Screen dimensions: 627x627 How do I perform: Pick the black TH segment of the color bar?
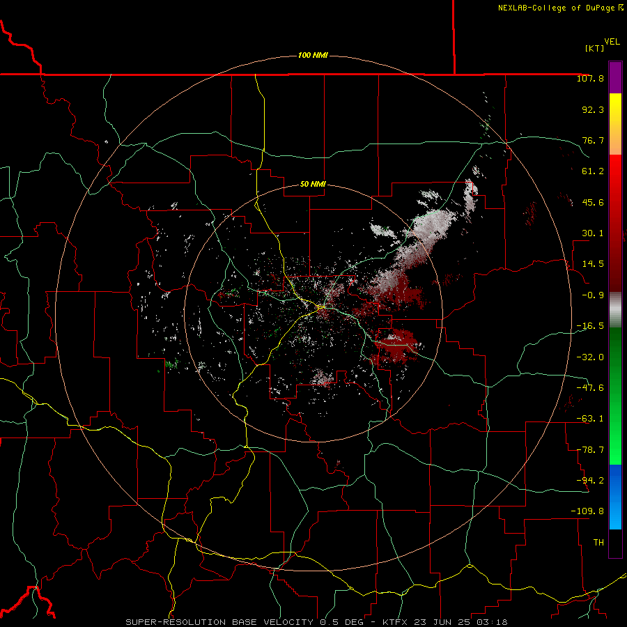coord(615,543)
